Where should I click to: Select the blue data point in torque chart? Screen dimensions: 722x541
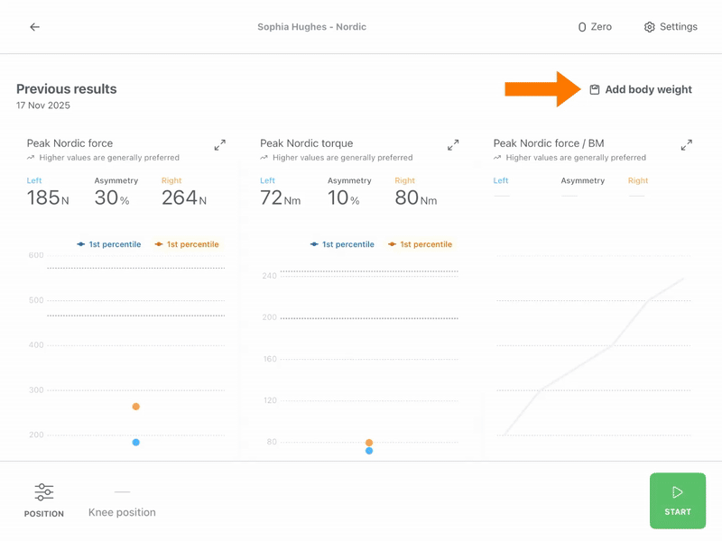point(369,451)
